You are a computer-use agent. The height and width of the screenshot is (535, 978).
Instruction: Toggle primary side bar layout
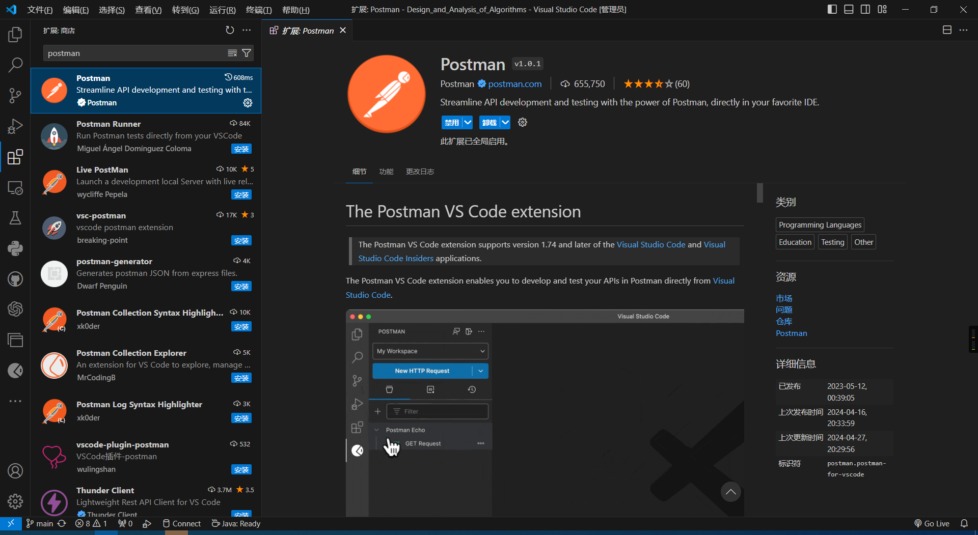click(832, 9)
